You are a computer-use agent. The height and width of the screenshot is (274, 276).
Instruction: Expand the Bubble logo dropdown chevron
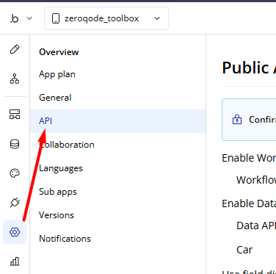29,18
